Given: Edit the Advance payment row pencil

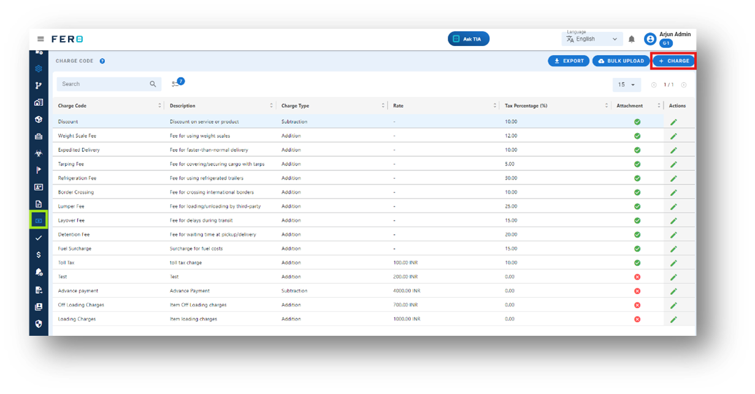Looking at the screenshot, I should coord(674,291).
